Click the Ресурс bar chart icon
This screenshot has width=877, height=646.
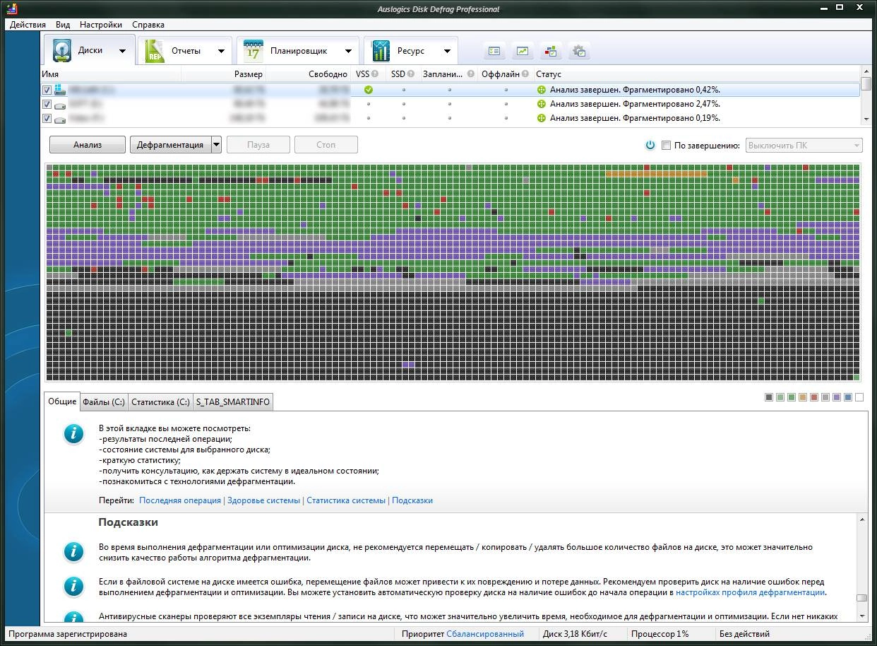coord(381,51)
